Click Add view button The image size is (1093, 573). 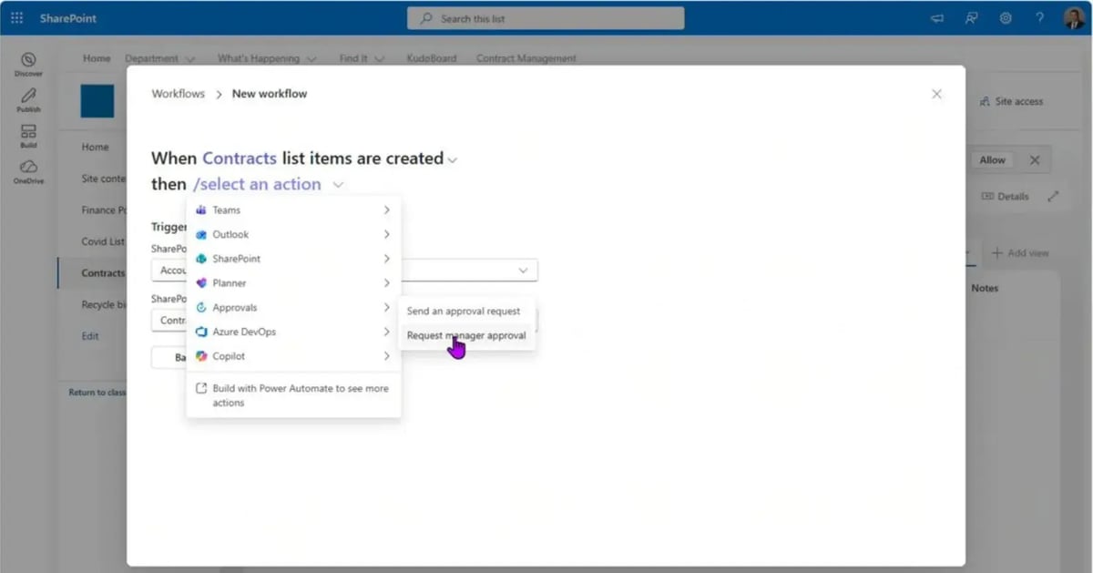pyautogui.click(x=1020, y=253)
